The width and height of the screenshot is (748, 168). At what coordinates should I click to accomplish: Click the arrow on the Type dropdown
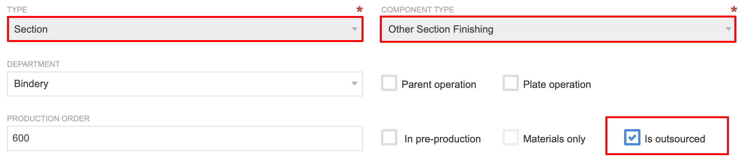tap(354, 29)
